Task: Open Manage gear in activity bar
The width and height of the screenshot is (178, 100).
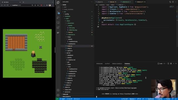Action: (58, 95)
